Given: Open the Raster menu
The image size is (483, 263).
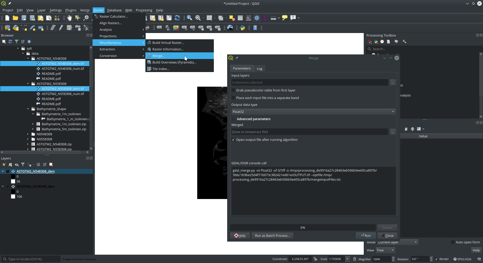Looking at the screenshot, I should pyautogui.click(x=98, y=10).
